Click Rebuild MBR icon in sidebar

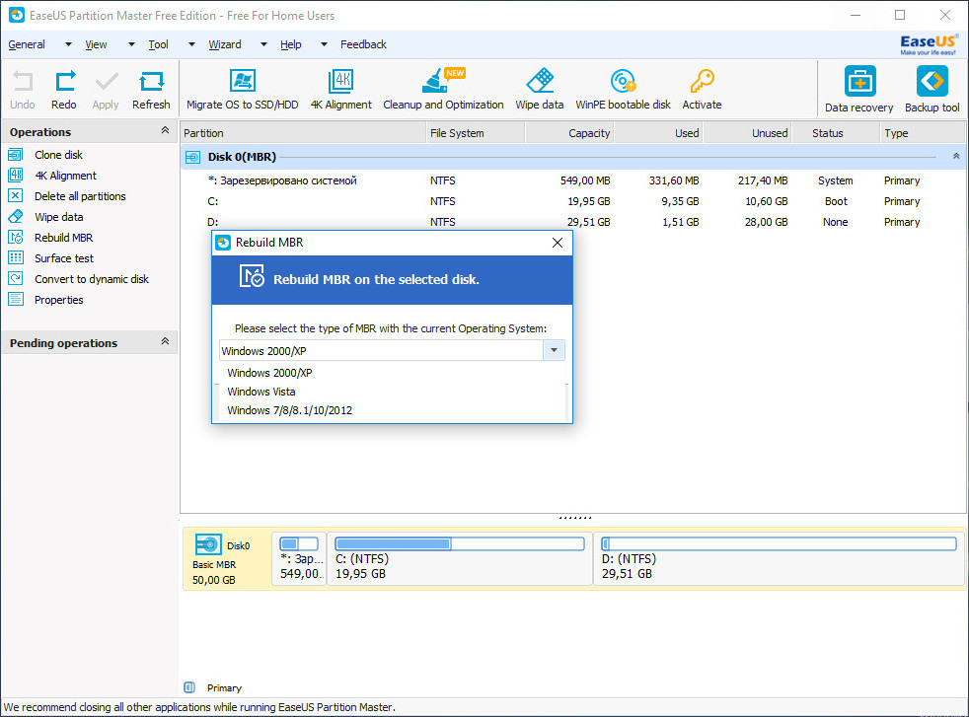16,237
